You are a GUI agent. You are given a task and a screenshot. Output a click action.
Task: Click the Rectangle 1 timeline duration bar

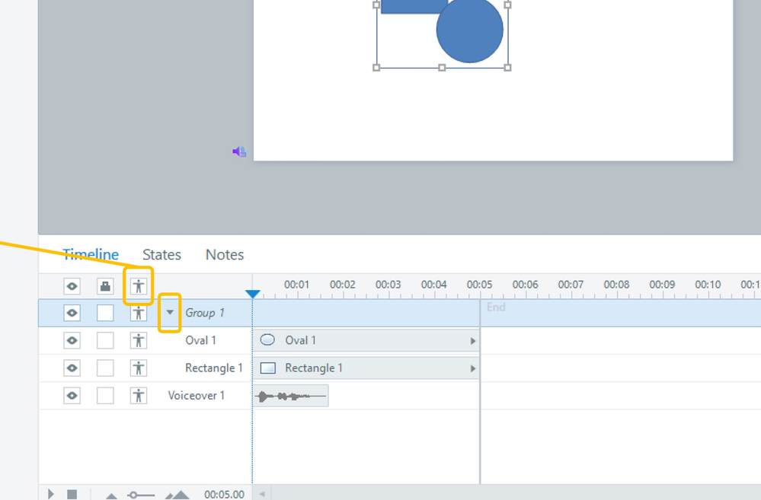pos(366,368)
